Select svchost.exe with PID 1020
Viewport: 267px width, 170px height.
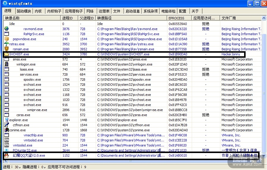pyautogui.click(x=32, y=99)
